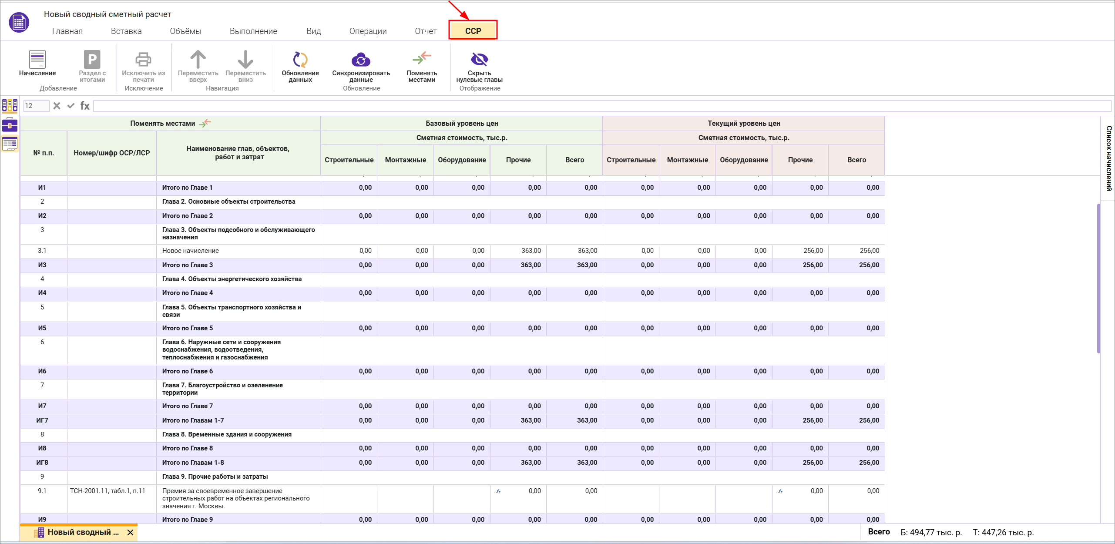Click the app logo icon top-left

pyautogui.click(x=19, y=23)
